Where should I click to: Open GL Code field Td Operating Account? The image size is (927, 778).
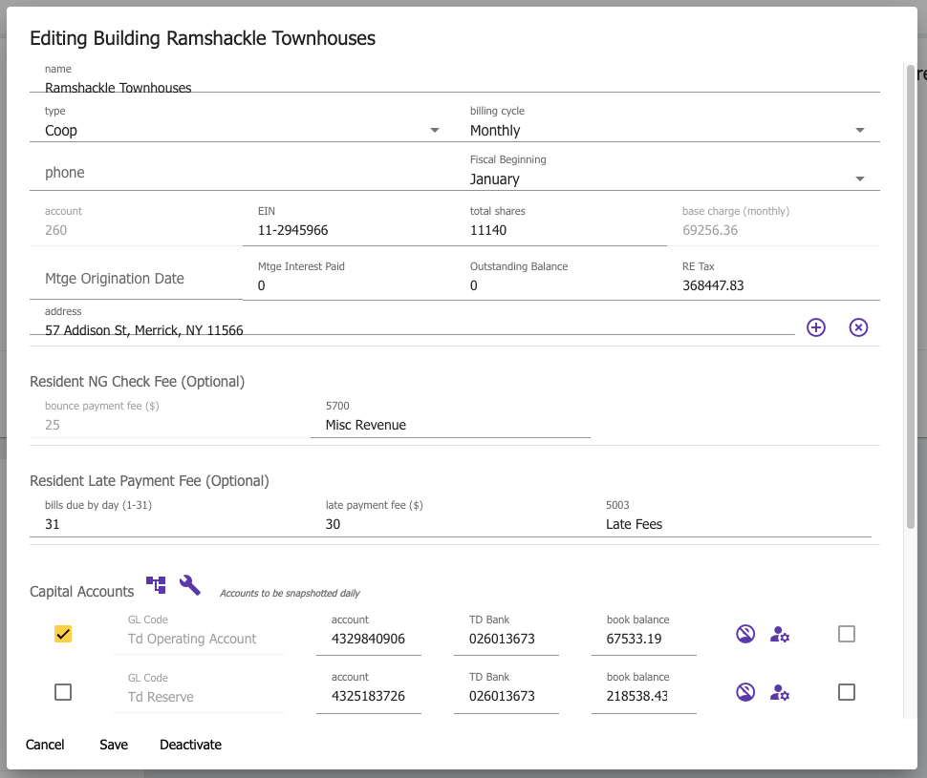click(199, 632)
